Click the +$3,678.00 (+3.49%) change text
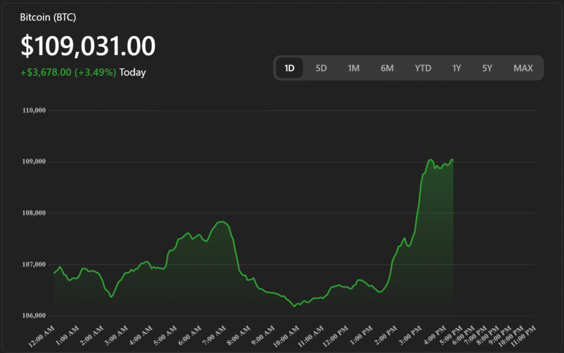 [68, 72]
